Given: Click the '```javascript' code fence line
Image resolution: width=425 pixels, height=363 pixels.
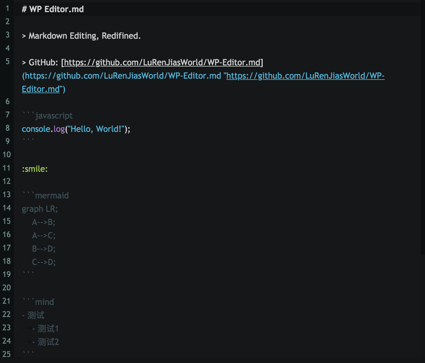Looking at the screenshot, I should coord(47,116).
